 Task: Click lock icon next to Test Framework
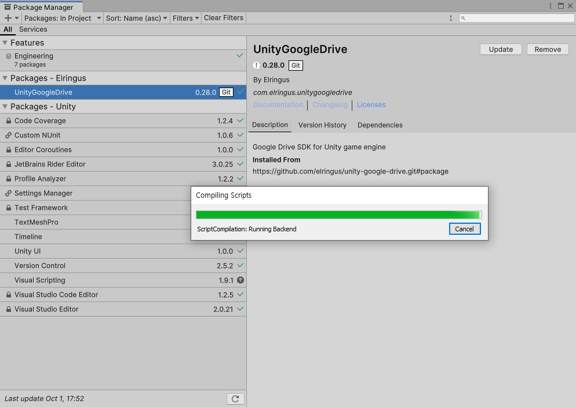pos(9,208)
